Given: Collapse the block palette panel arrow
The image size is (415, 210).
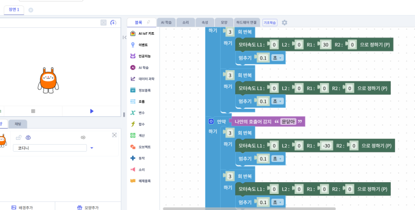Looking at the screenshot, I should coord(125,37).
